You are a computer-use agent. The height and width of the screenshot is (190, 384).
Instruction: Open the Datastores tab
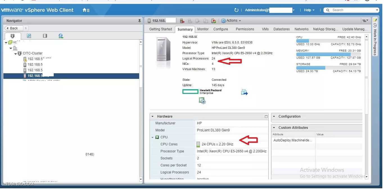click(x=282, y=29)
